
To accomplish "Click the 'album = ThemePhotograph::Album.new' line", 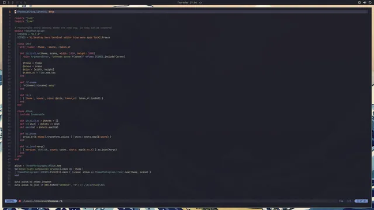I will (37, 166).
